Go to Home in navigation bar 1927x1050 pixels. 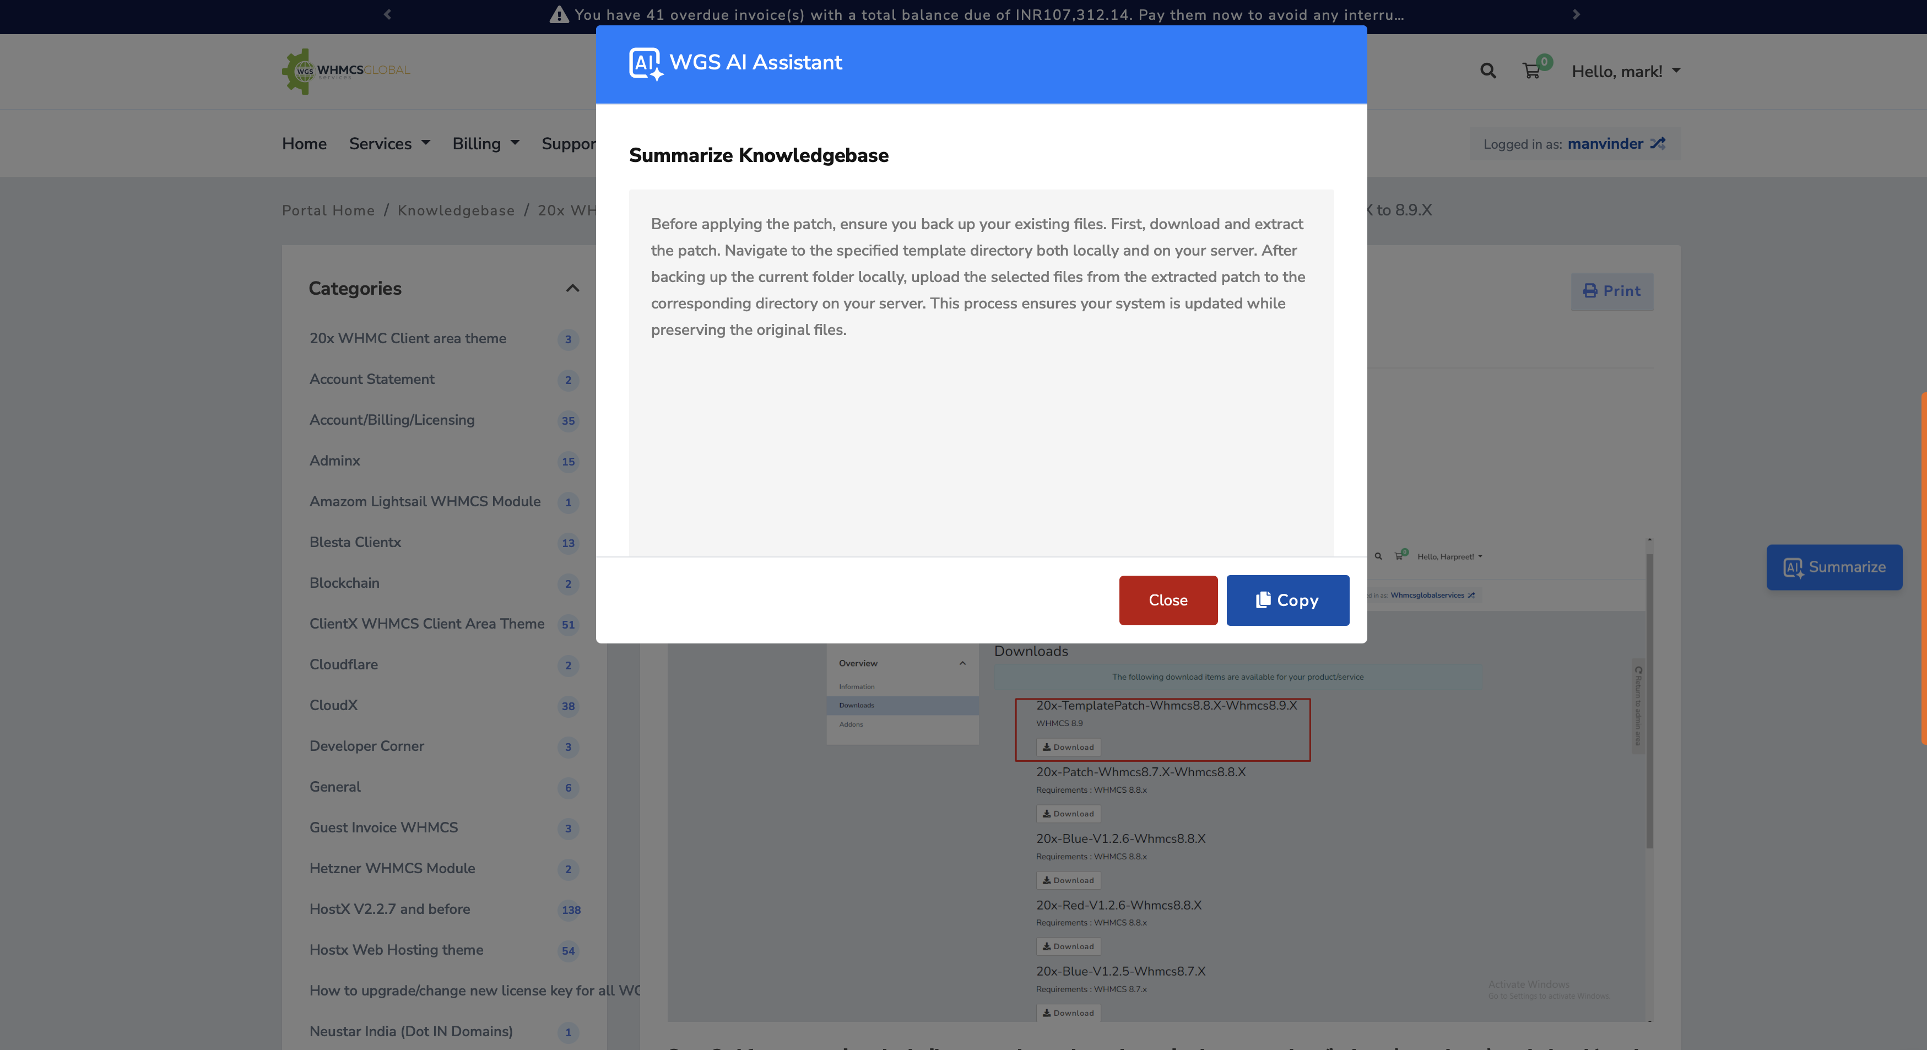(x=304, y=144)
